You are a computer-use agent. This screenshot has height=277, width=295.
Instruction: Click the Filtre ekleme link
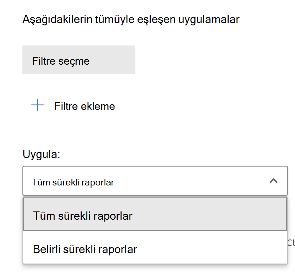[84, 106]
